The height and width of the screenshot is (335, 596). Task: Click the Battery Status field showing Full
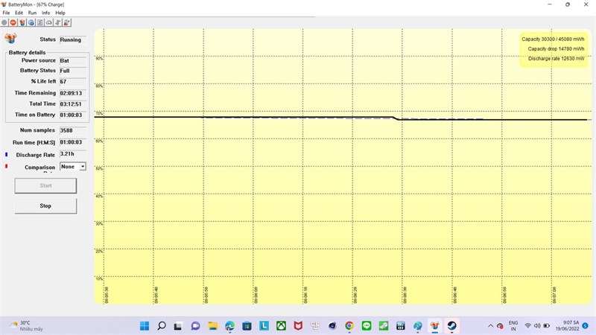tap(73, 71)
